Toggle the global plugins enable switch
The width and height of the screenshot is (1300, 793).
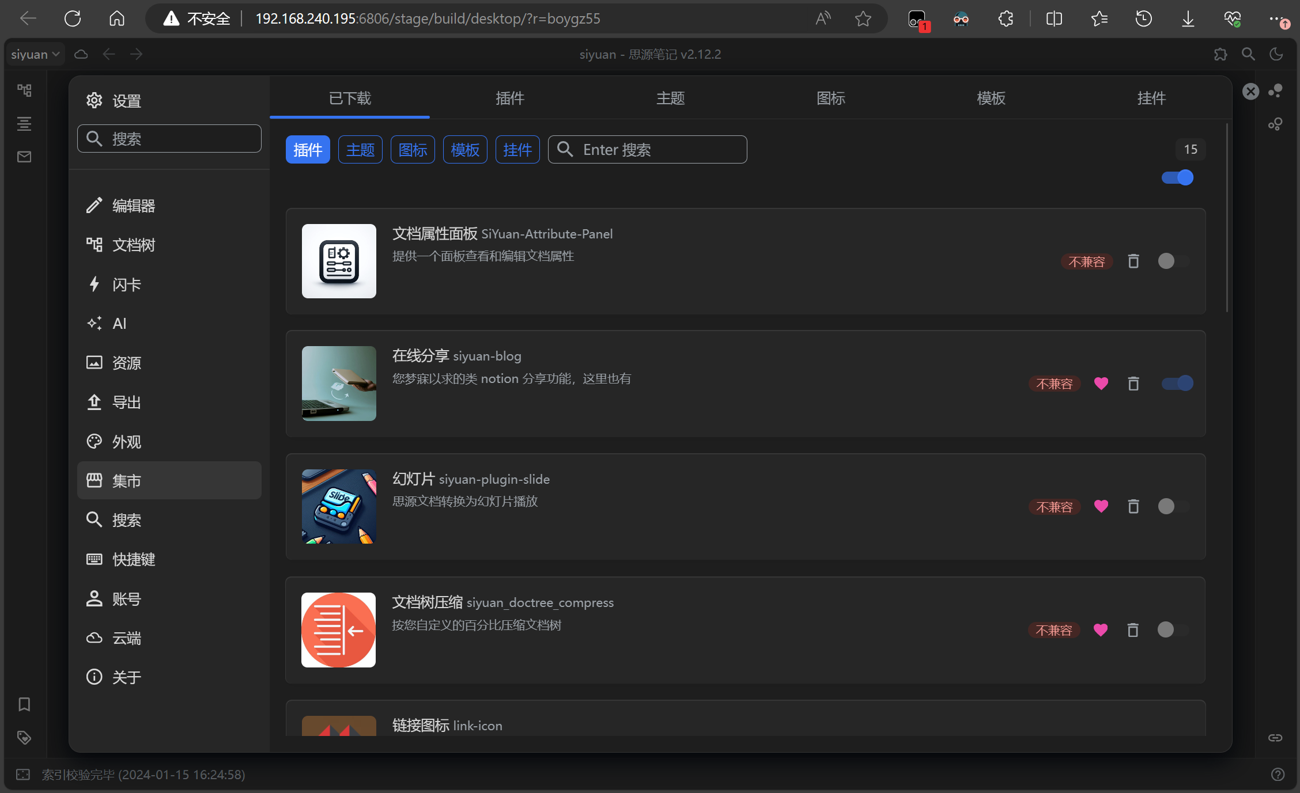coord(1177,177)
